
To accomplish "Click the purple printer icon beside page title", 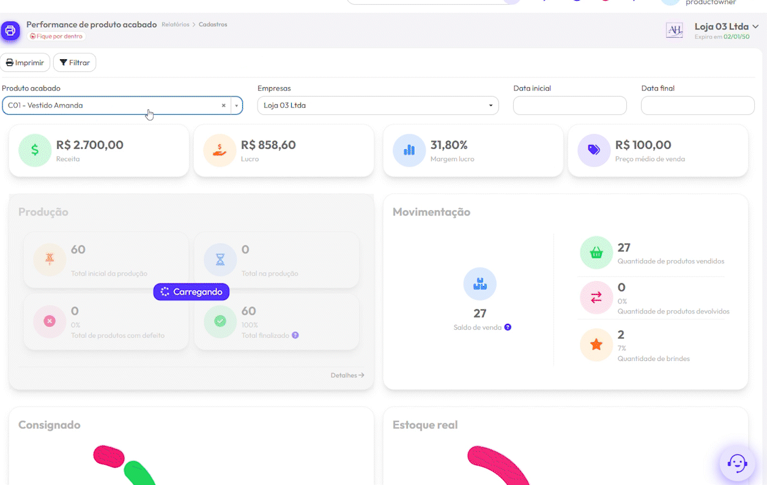I will 10,31.
